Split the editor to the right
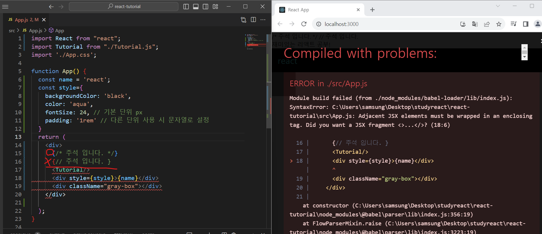 (x=253, y=20)
